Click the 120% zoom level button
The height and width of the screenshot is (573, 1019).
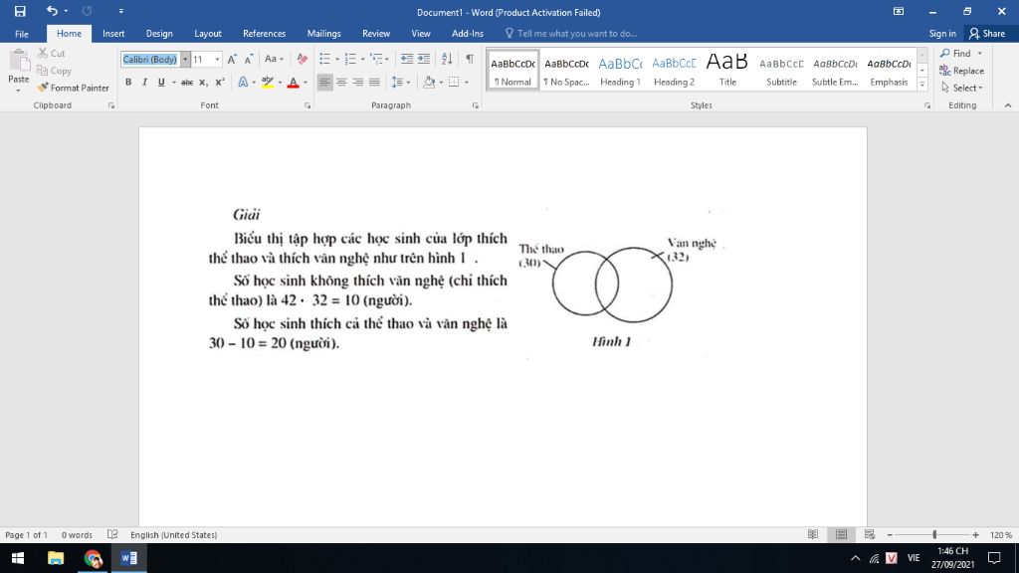[x=1001, y=534]
